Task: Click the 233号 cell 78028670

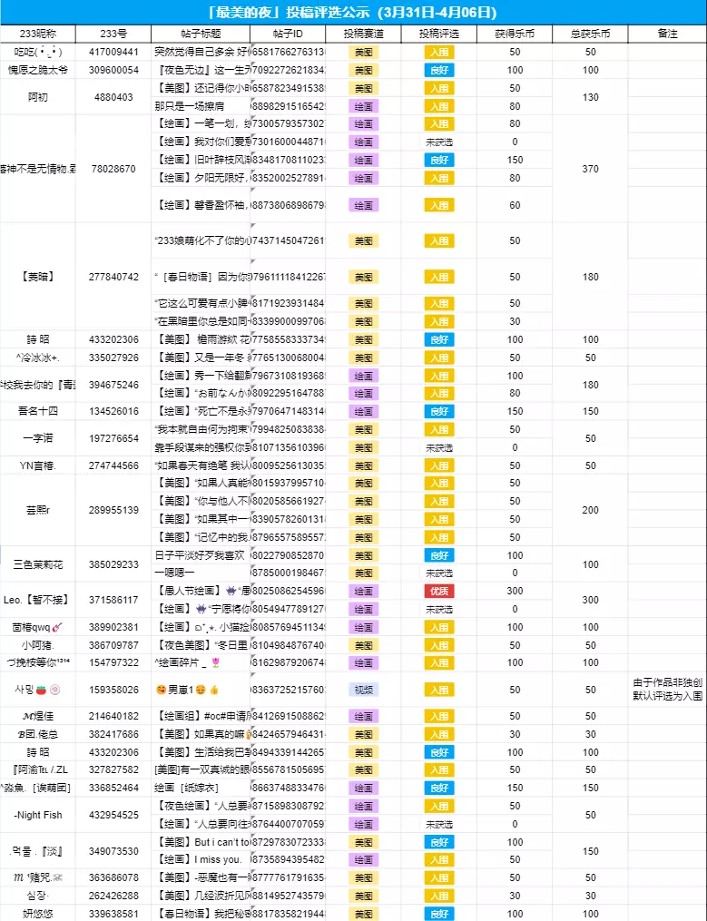Action: tap(113, 169)
